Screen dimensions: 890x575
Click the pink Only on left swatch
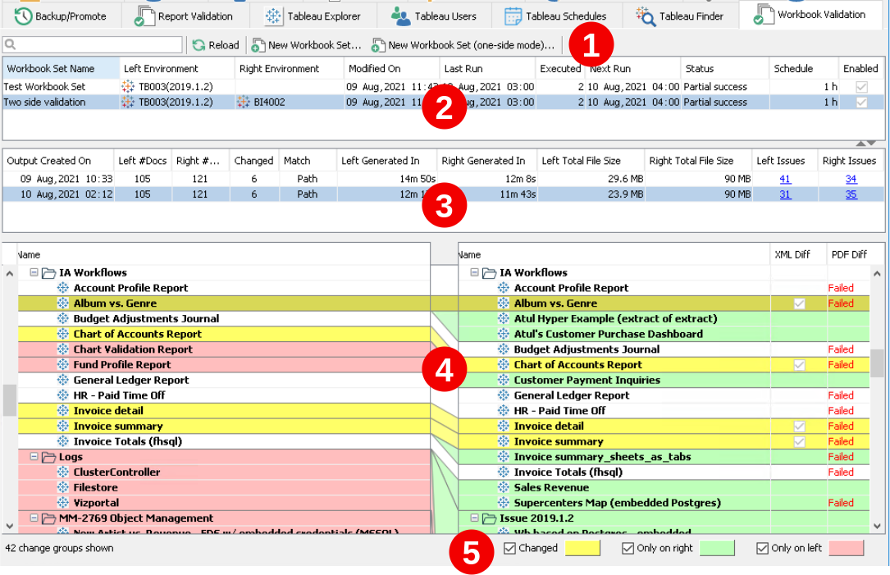pos(847,548)
